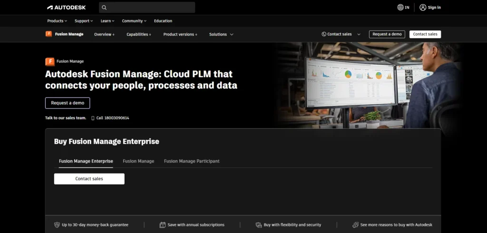Click the Autodesk logo
The width and height of the screenshot is (487, 233).
coord(66,8)
